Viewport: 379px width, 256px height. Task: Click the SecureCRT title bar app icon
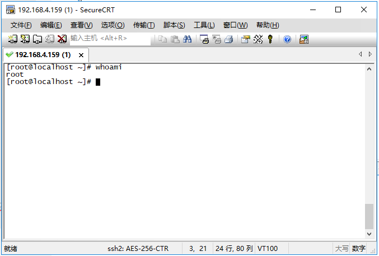[x=11, y=10]
